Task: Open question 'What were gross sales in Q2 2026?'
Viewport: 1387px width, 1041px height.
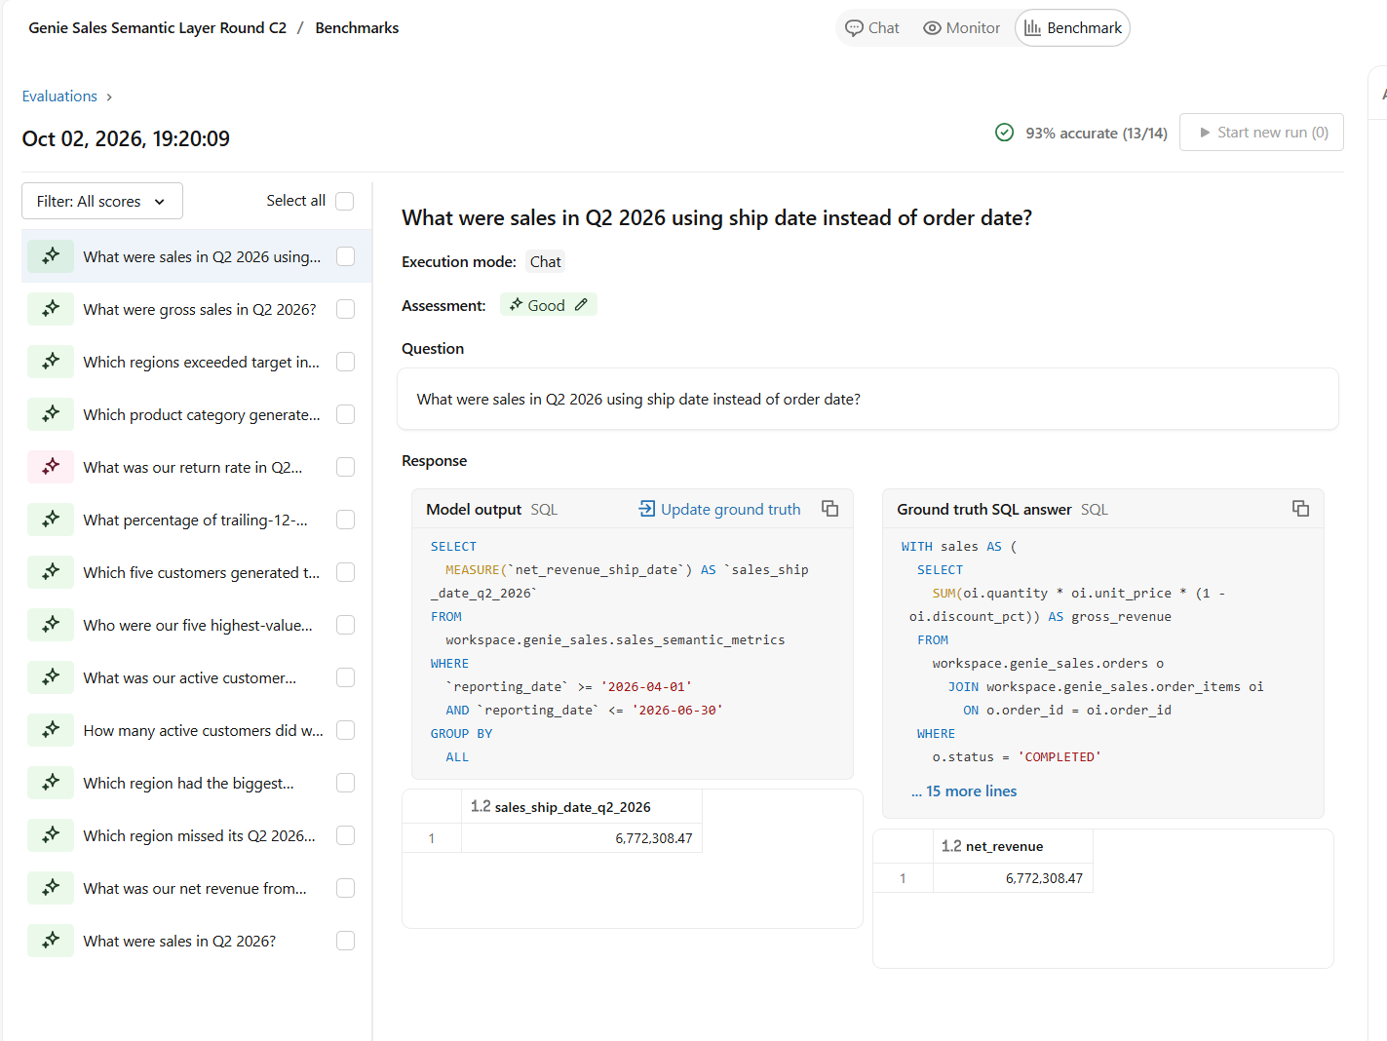Action: pyautogui.click(x=200, y=309)
